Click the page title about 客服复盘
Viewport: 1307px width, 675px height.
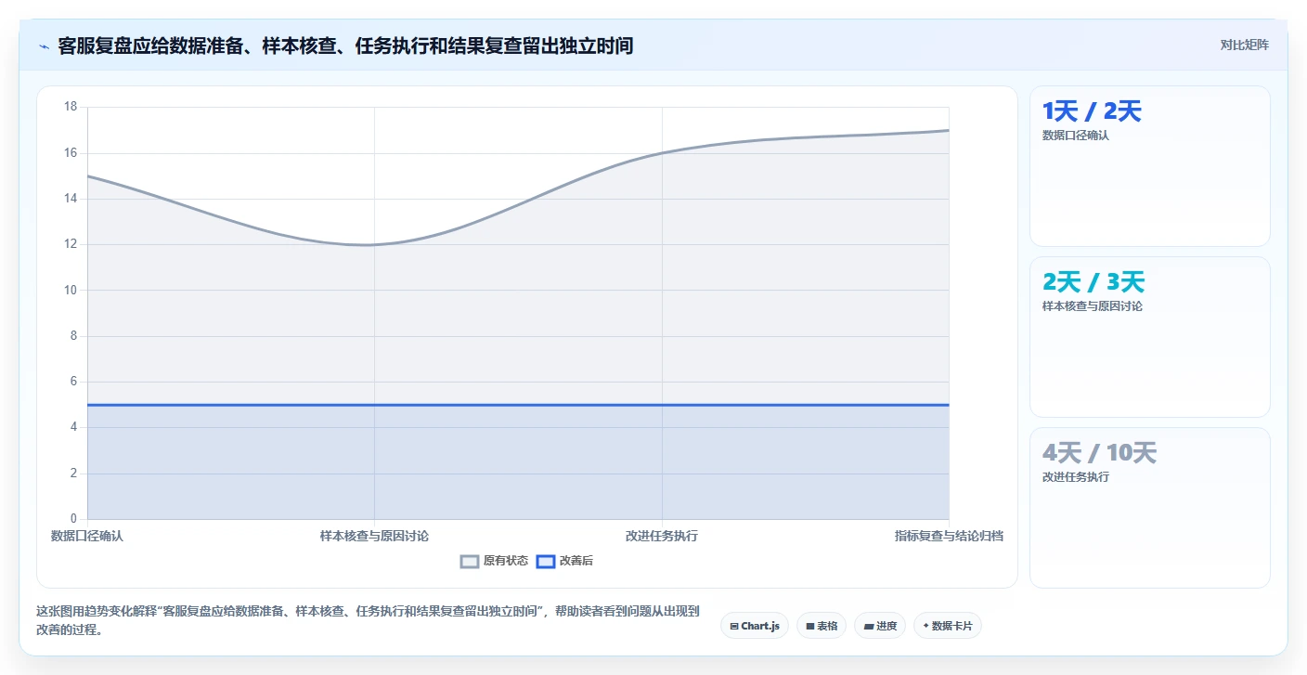(345, 45)
